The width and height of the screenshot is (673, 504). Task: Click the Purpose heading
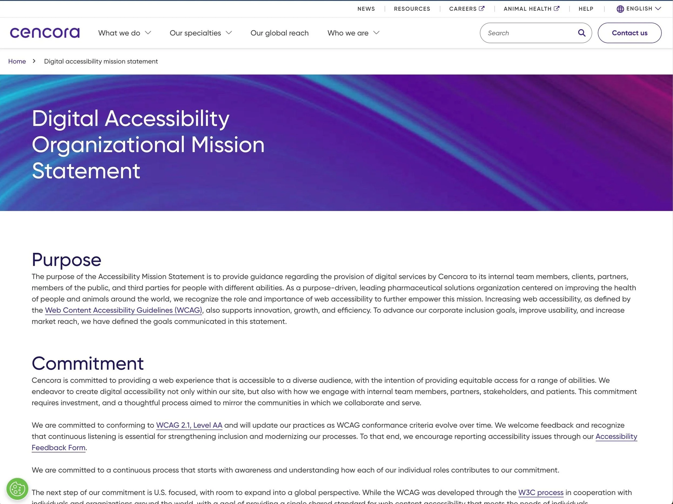tap(66, 260)
